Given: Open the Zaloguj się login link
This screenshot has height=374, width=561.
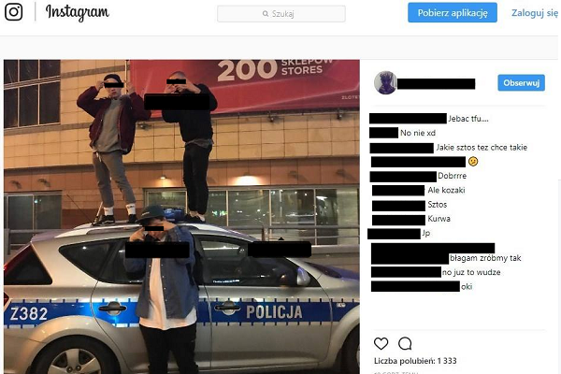Looking at the screenshot, I should click(x=535, y=13).
